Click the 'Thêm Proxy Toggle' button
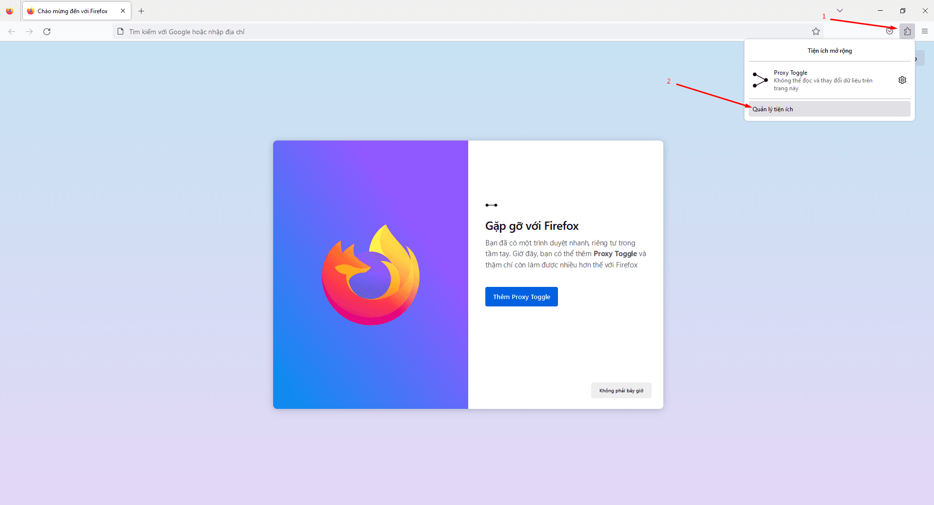The image size is (934, 505). point(521,297)
